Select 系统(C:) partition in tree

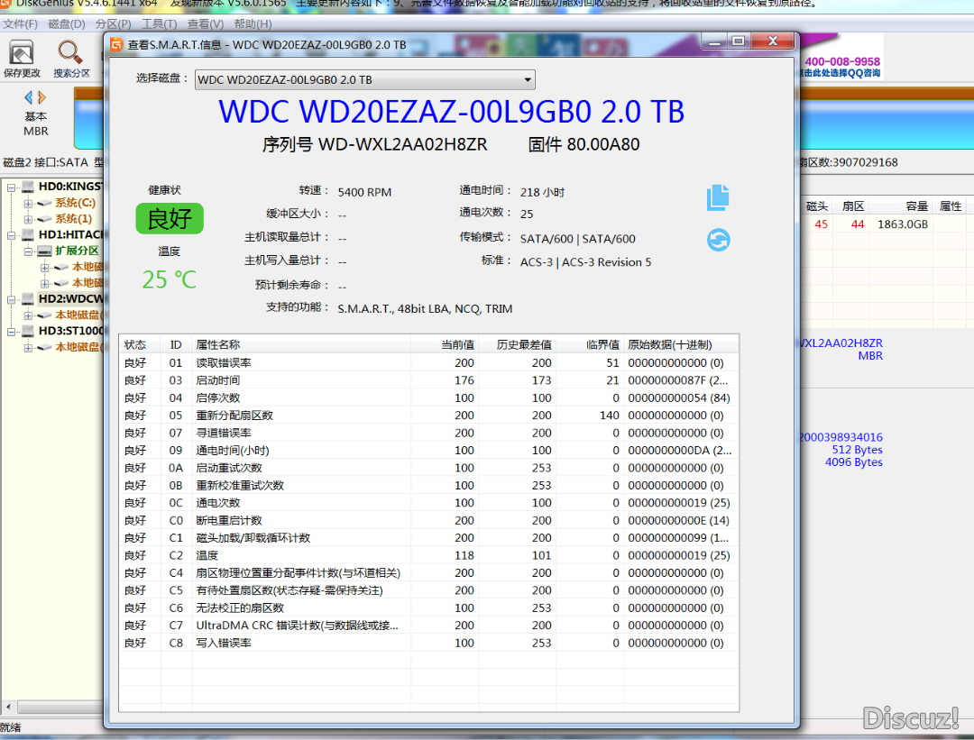(75, 203)
